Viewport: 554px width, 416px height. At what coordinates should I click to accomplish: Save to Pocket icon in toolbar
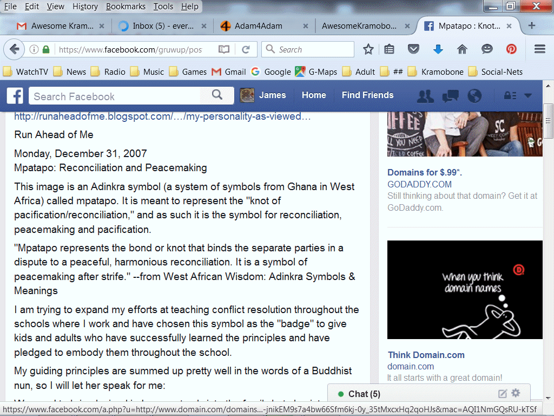[x=413, y=49]
